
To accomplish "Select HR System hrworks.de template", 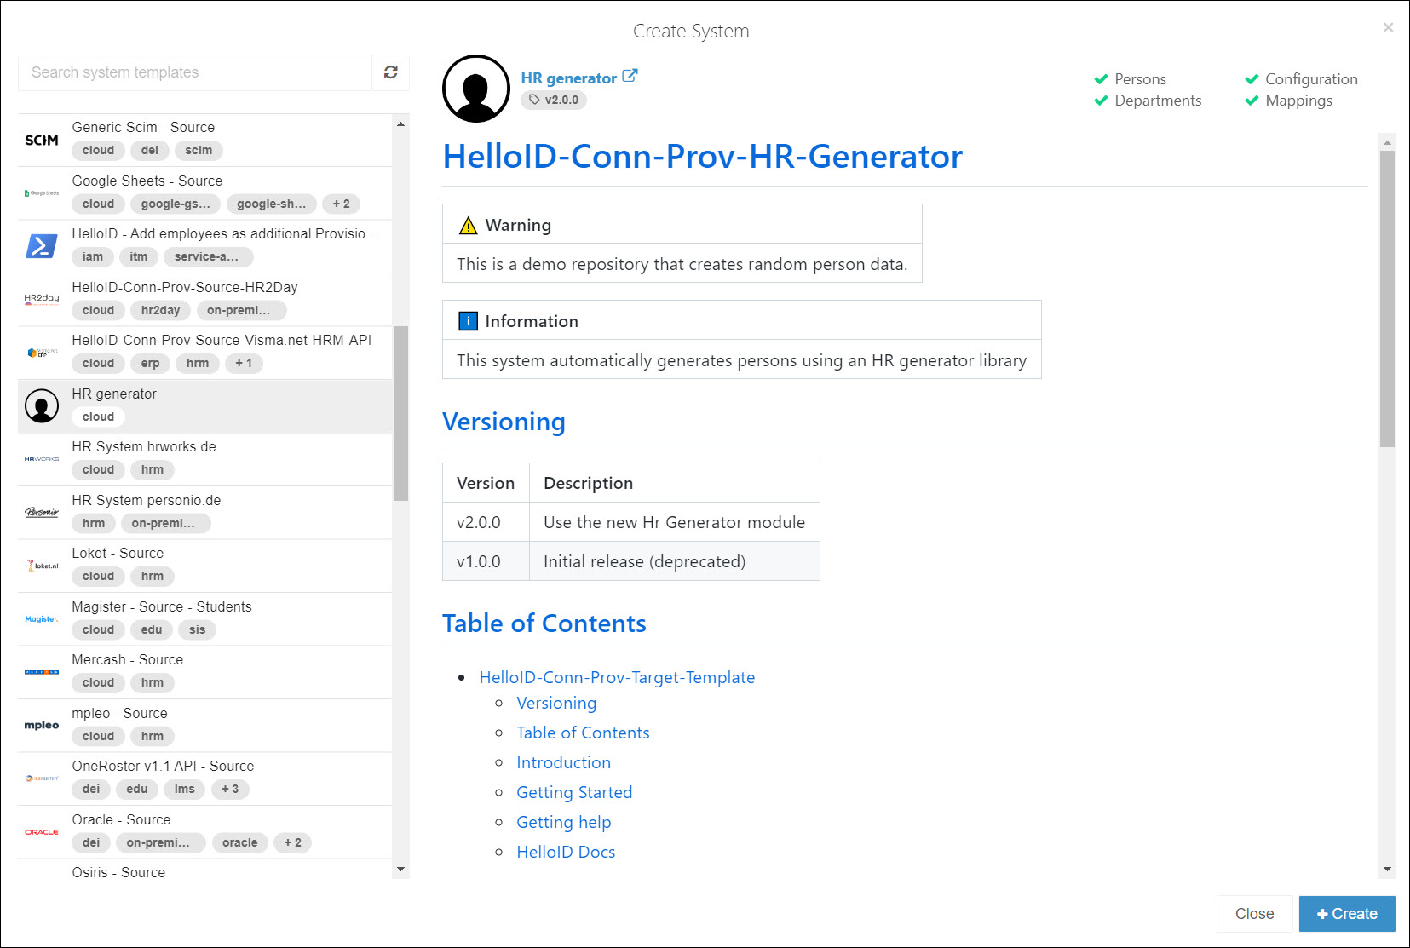I will click(204, 459).
